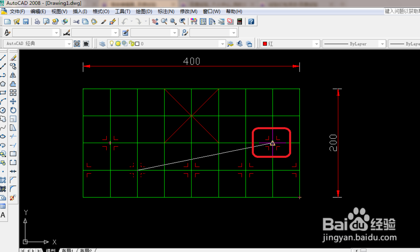Select the Rectangle draw tool

[x=3, y=93]
